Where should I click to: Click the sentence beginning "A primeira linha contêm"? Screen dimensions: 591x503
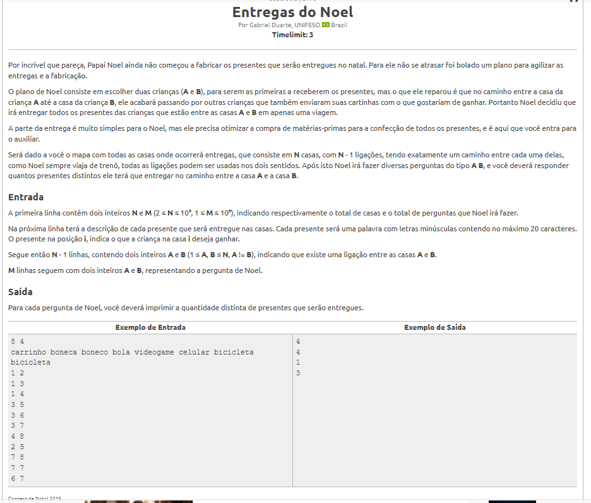[x=263, y=213]
